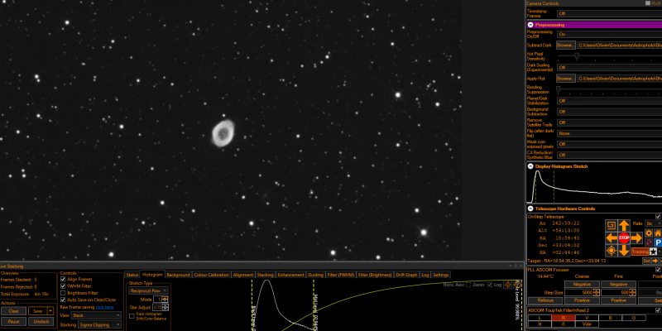This screenshot has width=662, height=331.
Task: Start the spiral search pattern icon
Action: click(x=611, y=225)
